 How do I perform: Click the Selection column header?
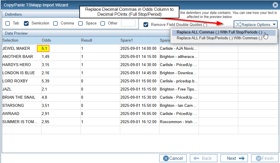click(x=10, y=40)
